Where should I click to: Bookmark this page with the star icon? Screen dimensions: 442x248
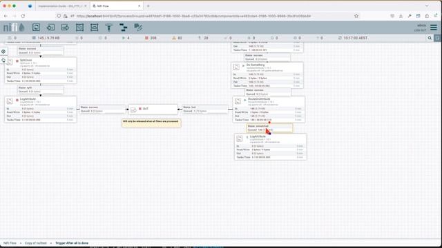[x=356, y=16]
